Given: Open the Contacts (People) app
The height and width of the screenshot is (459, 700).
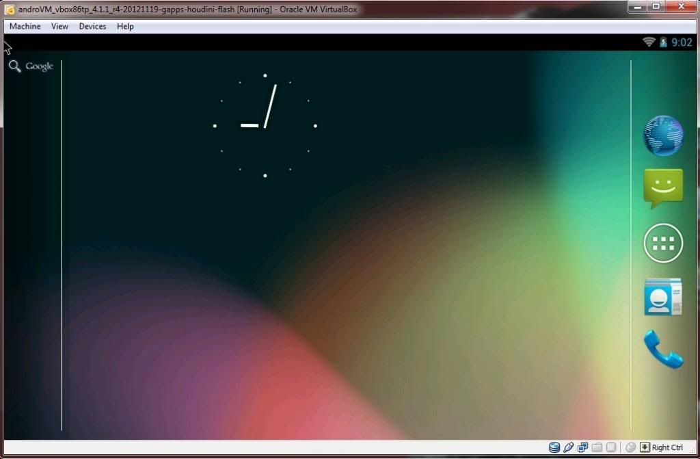Looking at the screenshot, I should click(x=663, y=297).
